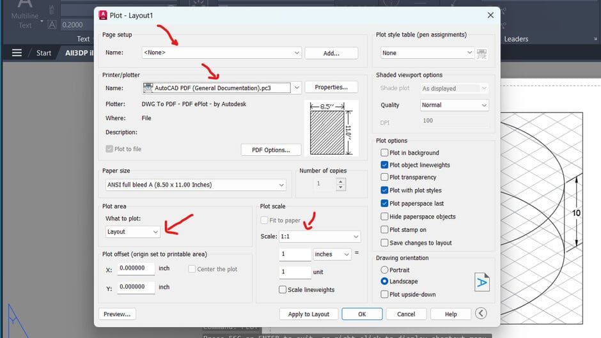Click Cancel in Plot dialog

(406, 314)
